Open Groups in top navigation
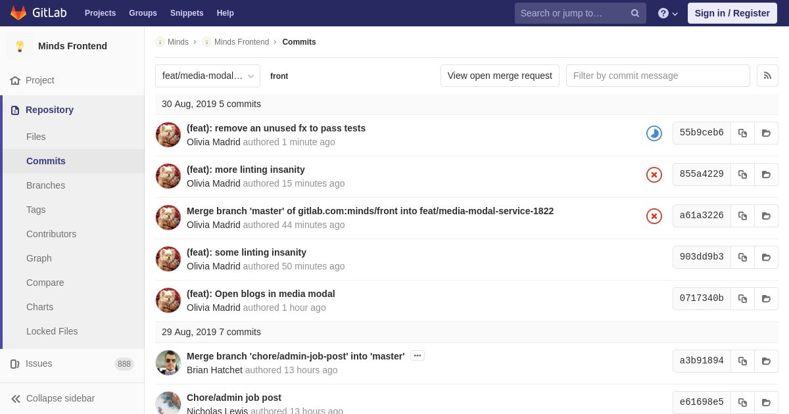Image resolution: width=789 pixels, height=414 pixels. 143,13
